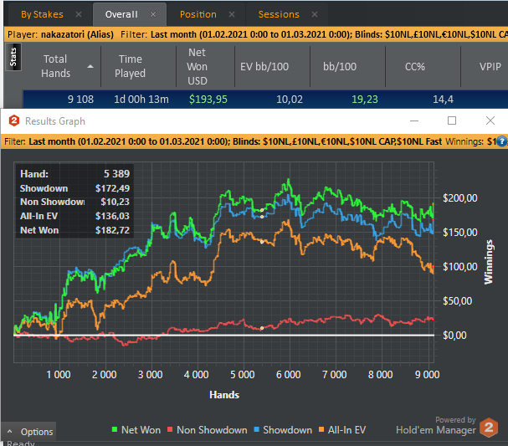This screenshot has height=446, width=508.
Task: Click the Hand 5 389 tooltip value
Action: point(116,173)
